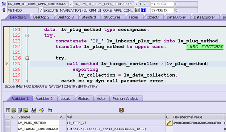Click the METHOD event type field
Screen dimensions: 226x132
[x=23, y=10]
